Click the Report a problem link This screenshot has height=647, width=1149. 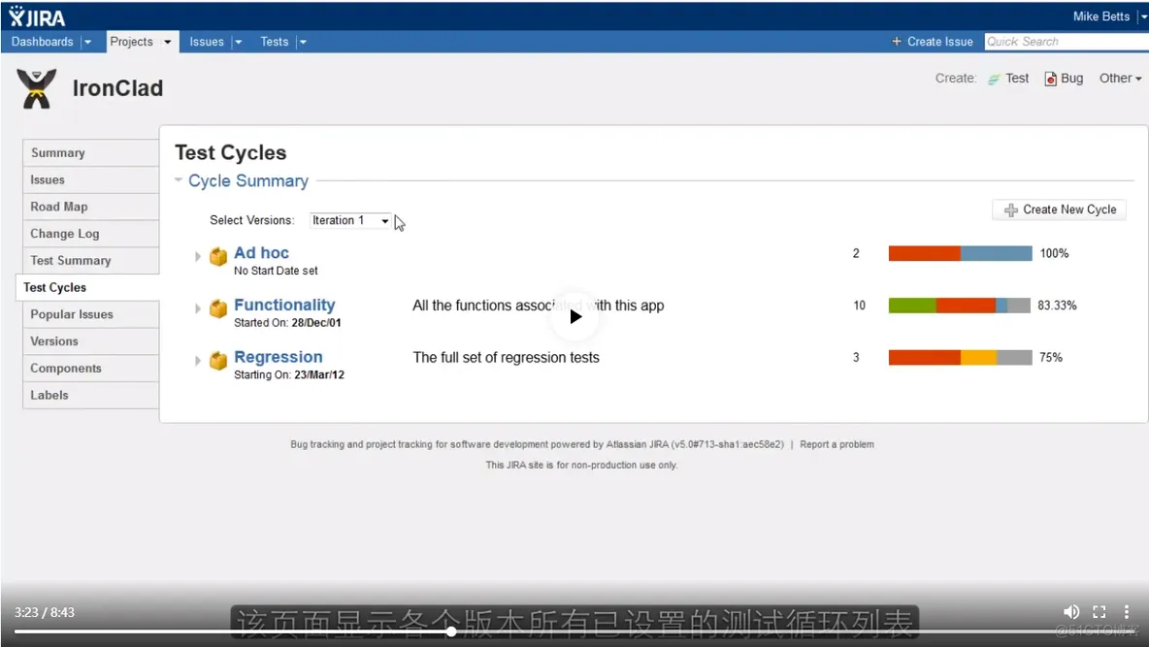tap(837, 444)
